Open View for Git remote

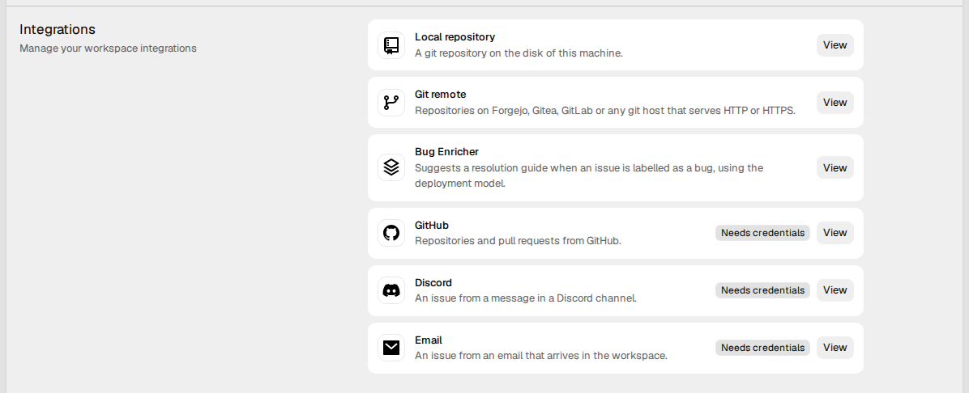(835, 103)
